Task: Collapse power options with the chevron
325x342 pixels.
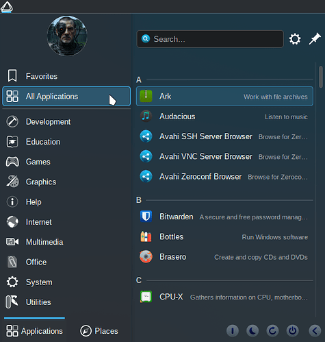Action: point(315,330)
